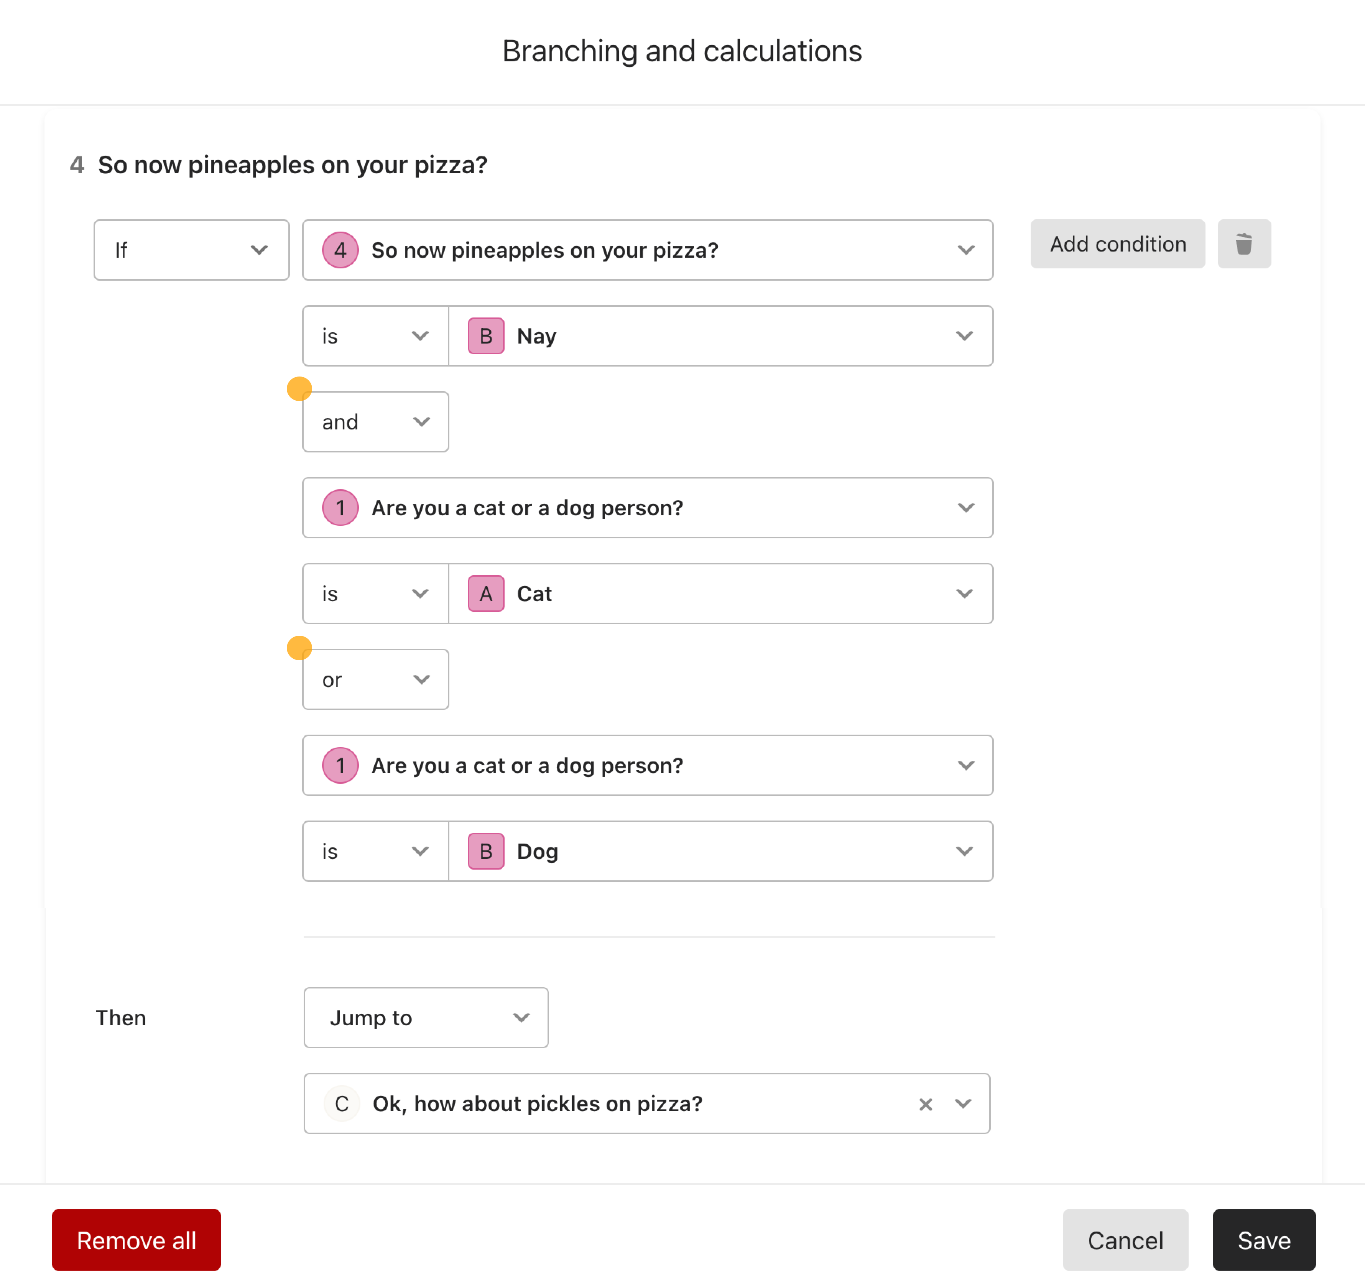Change the 'or' logical operator dropdown
This screenshot has width=1365, height=1286.
[376, 679]
